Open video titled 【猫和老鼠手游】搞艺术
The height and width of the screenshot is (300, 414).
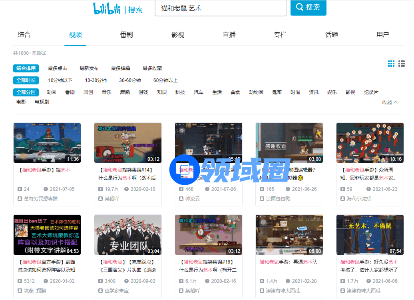pyautogui.click(x=45, y=170)
